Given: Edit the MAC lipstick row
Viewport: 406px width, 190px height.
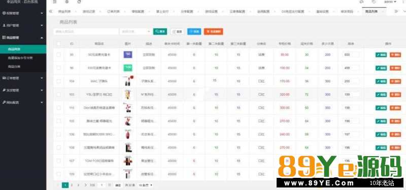Looking at the screenshot, I should coord(381,82).
